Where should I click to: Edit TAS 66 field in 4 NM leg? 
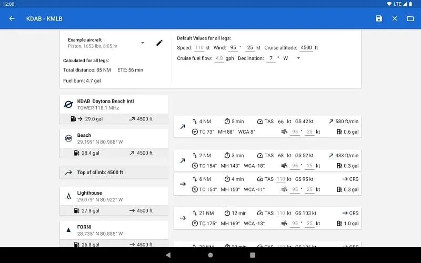[x=281, y=122]
